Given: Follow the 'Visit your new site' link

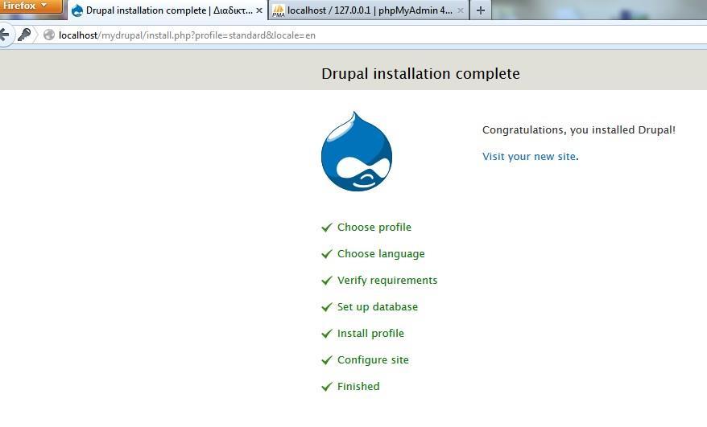Looking at the screenshot, I should click(529, 156).
